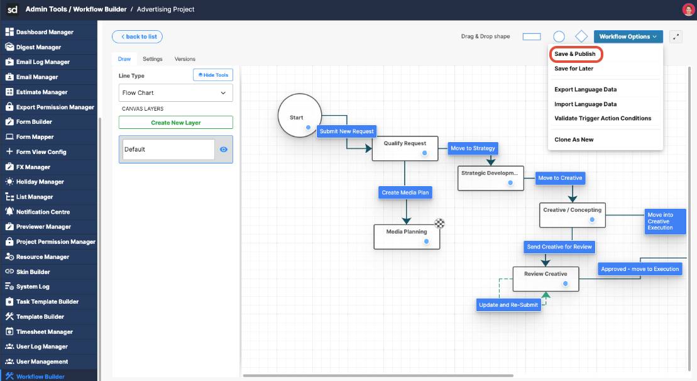Select the Start circle node

[300, 116]
